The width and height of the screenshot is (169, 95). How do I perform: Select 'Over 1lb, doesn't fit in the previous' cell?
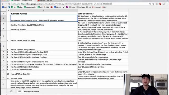(103, 67)
